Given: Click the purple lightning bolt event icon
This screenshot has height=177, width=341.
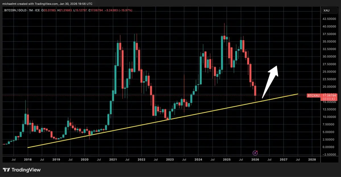Looking at the screenshot, I should 255,153.
